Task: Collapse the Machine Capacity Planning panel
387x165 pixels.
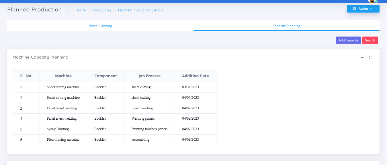Action: click(362, 57)
